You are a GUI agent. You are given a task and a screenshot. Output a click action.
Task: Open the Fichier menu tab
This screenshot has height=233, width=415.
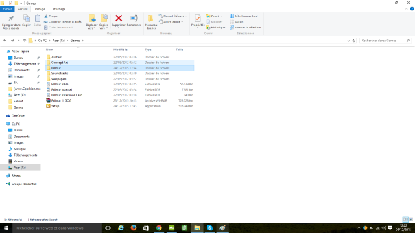(7, 9)
